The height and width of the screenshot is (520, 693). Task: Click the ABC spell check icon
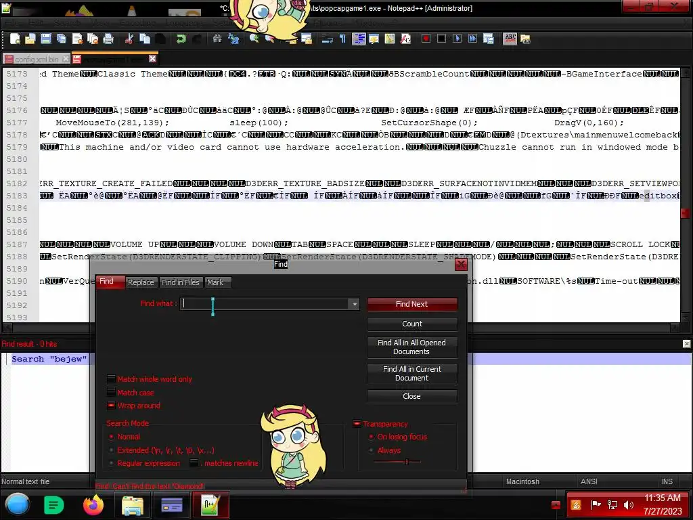tap(510, 39)
